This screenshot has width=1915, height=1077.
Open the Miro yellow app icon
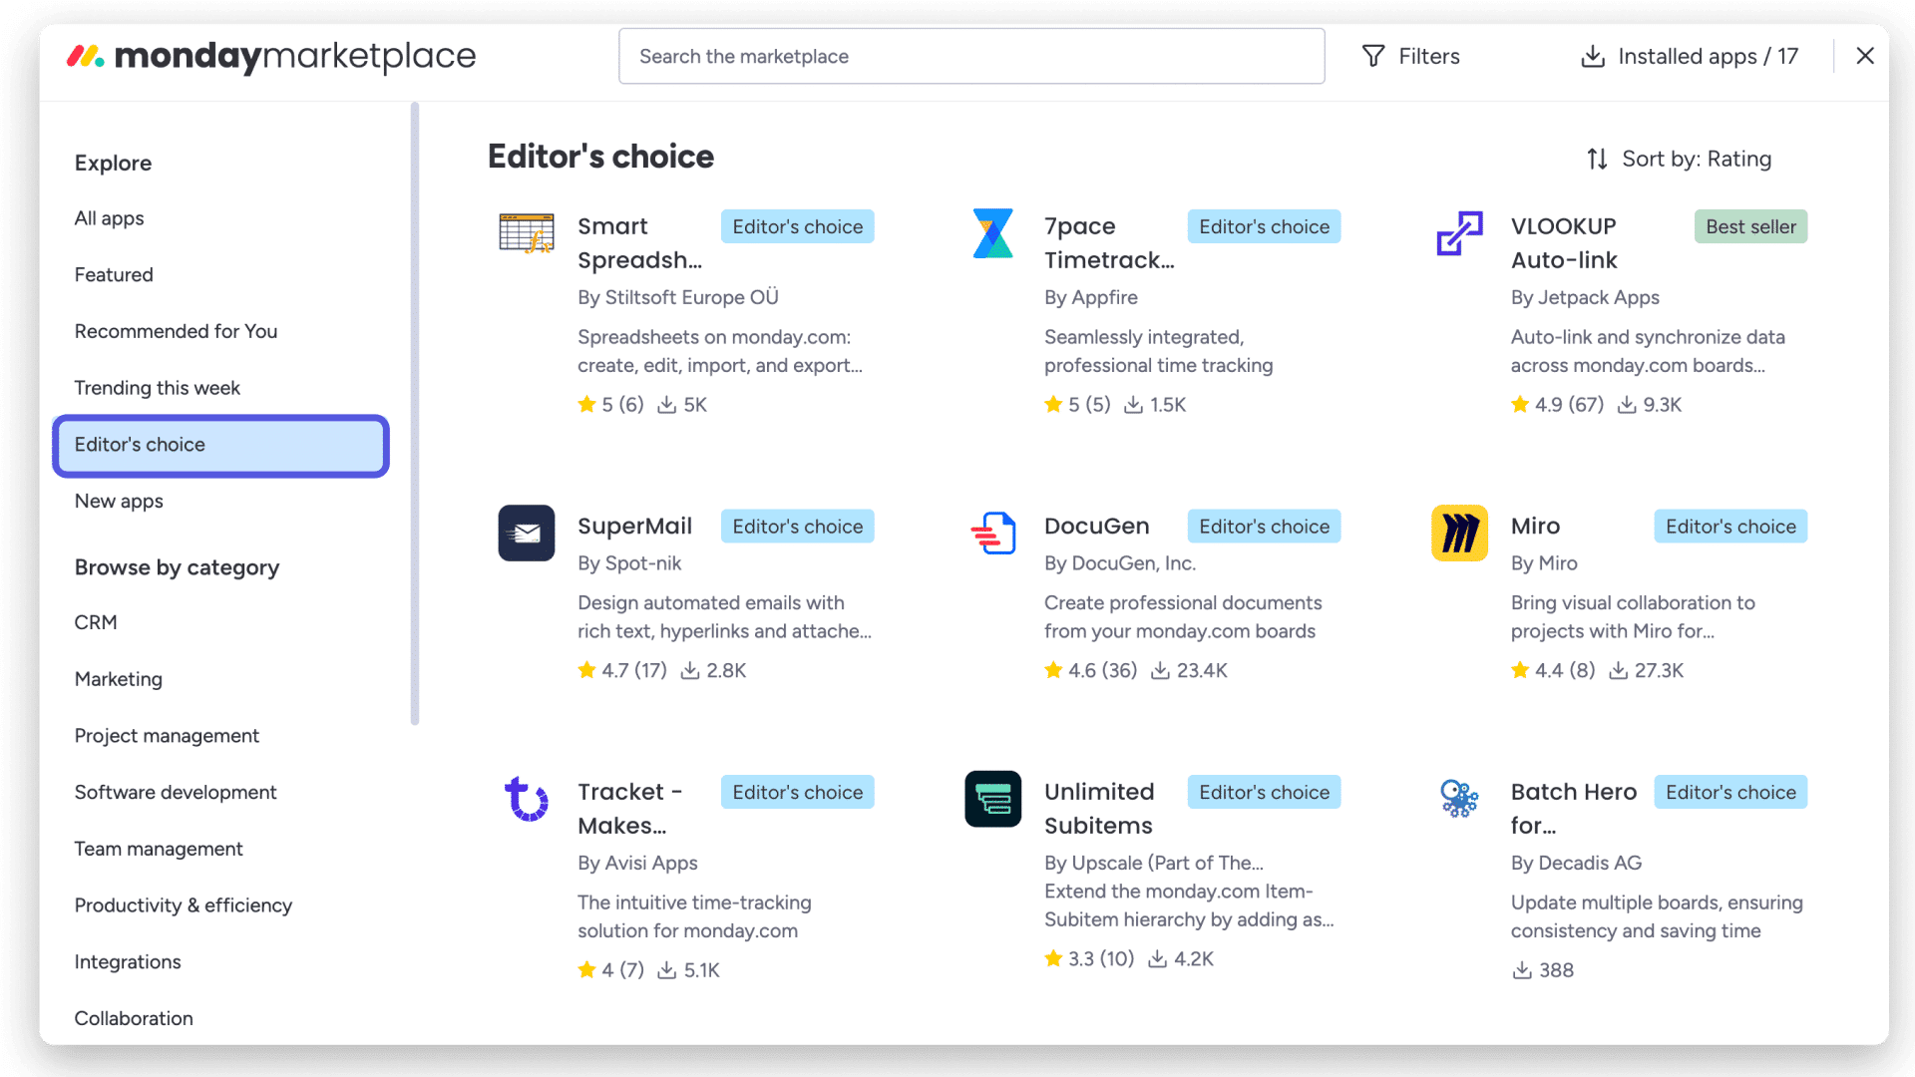click(x=1459, y=533)
